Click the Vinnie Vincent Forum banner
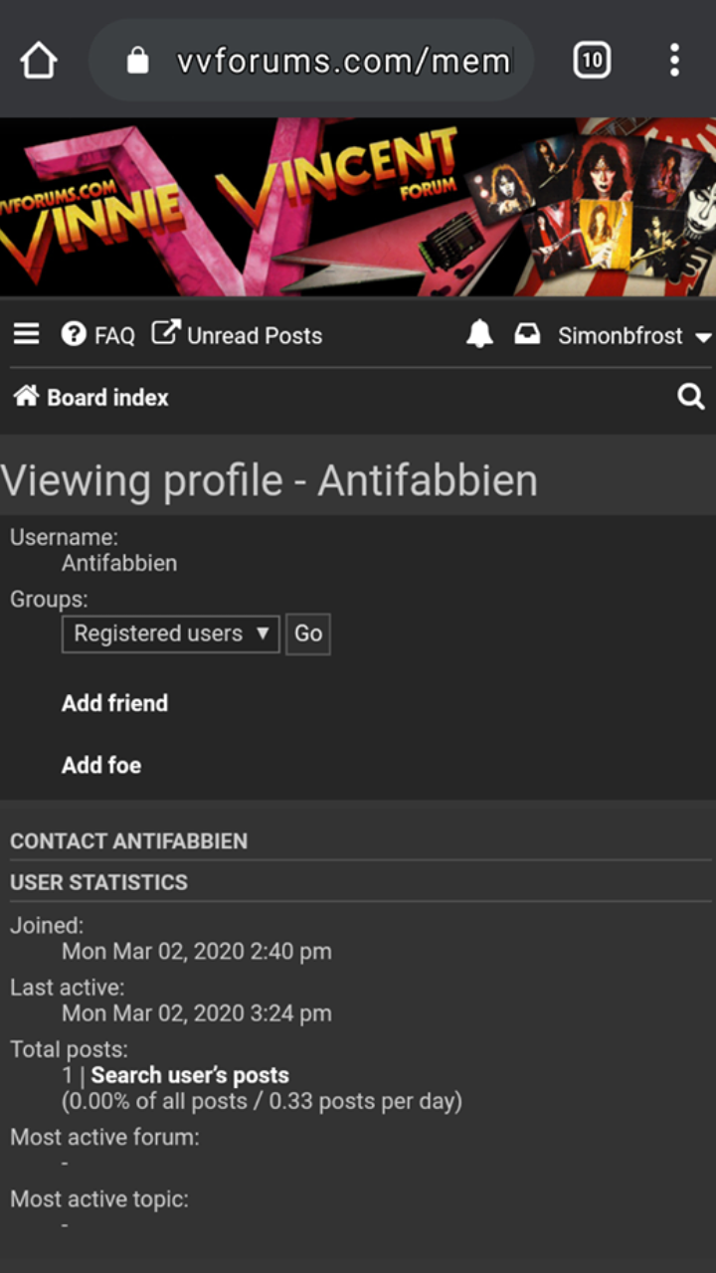 click(x=358, y=207)
